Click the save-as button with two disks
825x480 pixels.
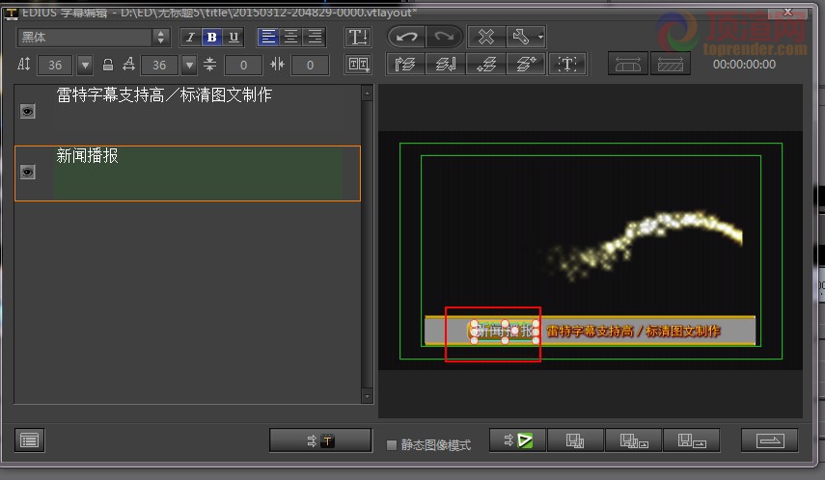pyautogui.click(x=634, y=440)
